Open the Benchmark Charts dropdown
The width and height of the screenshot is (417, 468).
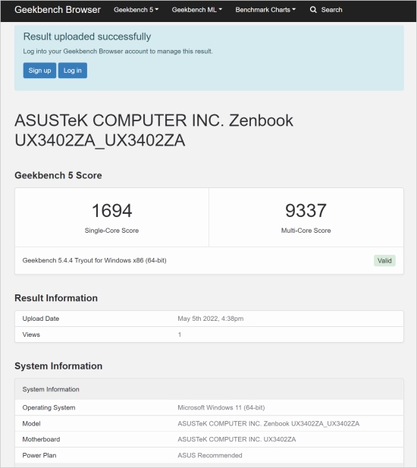(x=265, y=10)
